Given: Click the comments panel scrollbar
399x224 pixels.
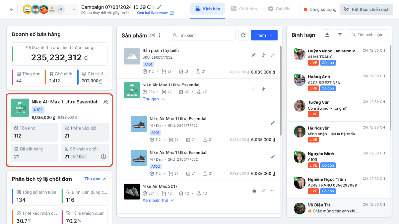Looking at the screenshot, I should [390, 88].
